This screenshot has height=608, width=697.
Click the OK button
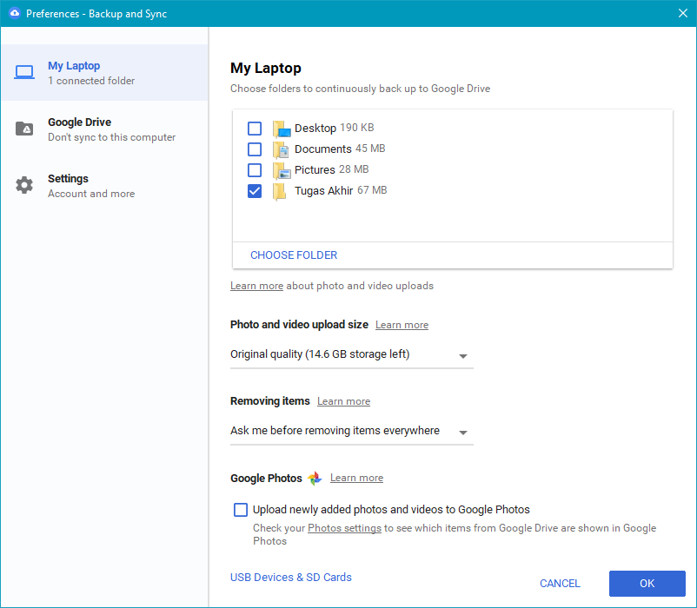click(x=647, y=583)
